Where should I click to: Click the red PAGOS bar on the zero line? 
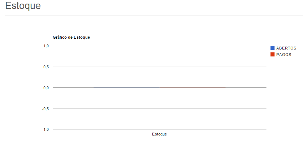tap(192, 88)
